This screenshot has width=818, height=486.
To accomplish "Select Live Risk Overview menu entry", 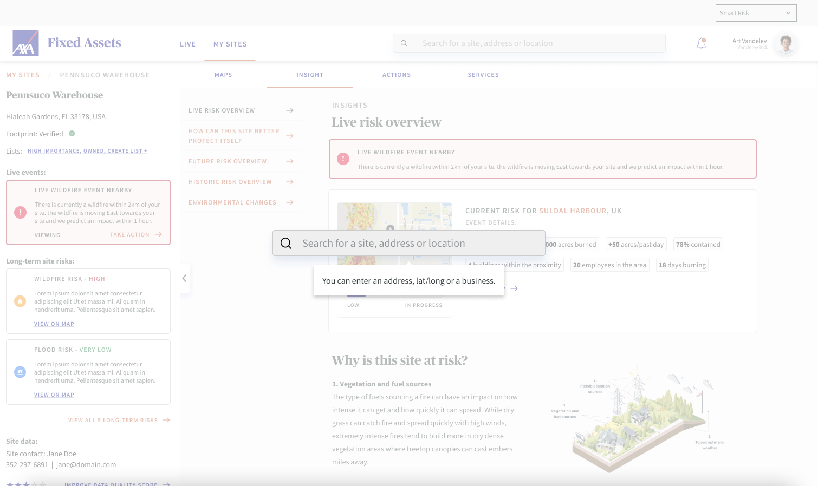I will (222, 110).
